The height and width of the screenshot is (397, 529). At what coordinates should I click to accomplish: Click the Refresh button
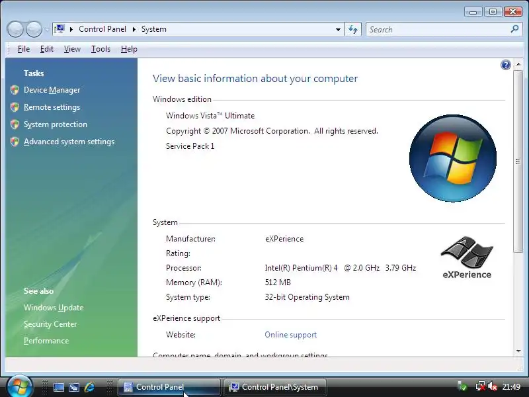pos(353,29)
